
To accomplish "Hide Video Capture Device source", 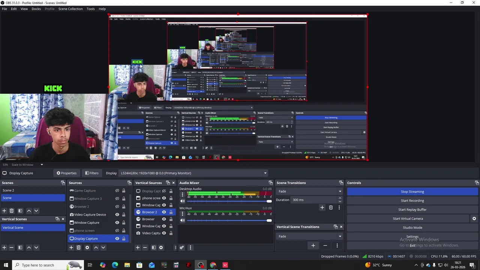I will [x=117, y=214].
